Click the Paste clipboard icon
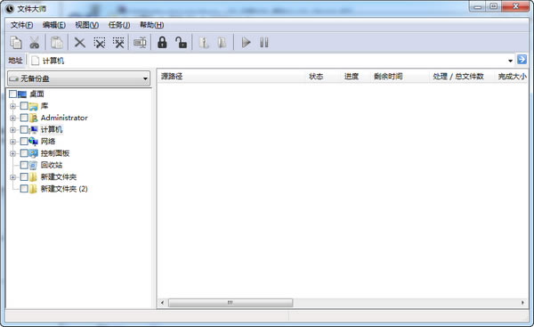Viewport: 534px width, 327px height. click(x=57, y=43)
